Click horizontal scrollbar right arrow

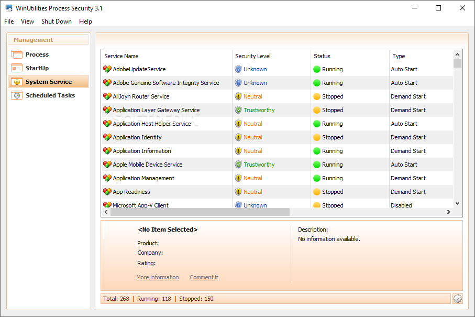click(x=449, y=212)
